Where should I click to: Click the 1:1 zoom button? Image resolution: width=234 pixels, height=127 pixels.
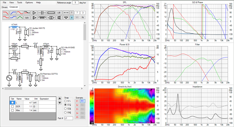77,17
